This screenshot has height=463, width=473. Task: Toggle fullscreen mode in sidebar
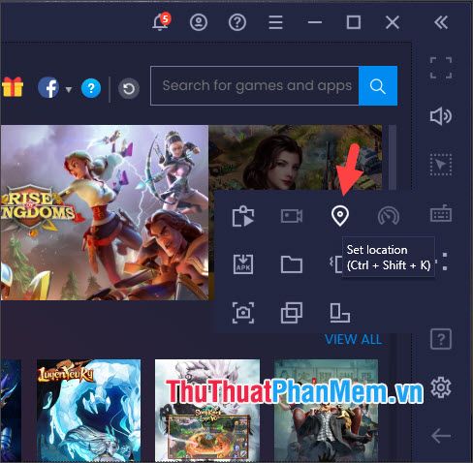tap(441, 68)
